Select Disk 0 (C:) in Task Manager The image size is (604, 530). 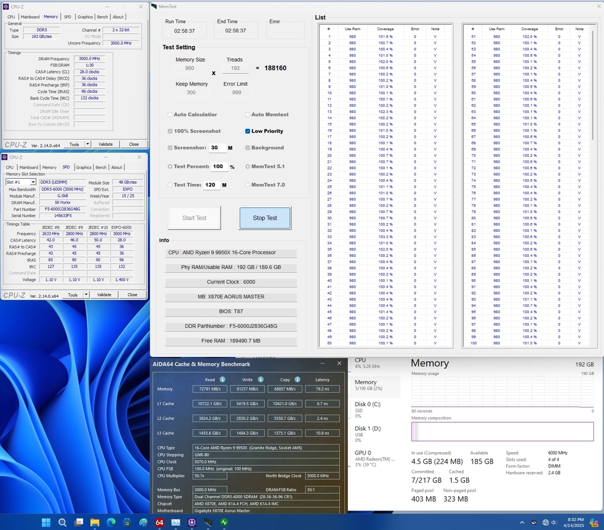[x=374, y=410]
